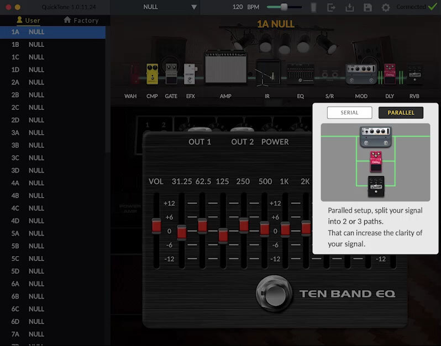Select preset 1D NULL
441x346 pixels.
(53, 70)
